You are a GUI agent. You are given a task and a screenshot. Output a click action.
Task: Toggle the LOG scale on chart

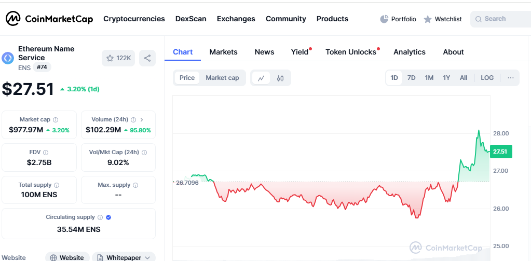[487, 78]
